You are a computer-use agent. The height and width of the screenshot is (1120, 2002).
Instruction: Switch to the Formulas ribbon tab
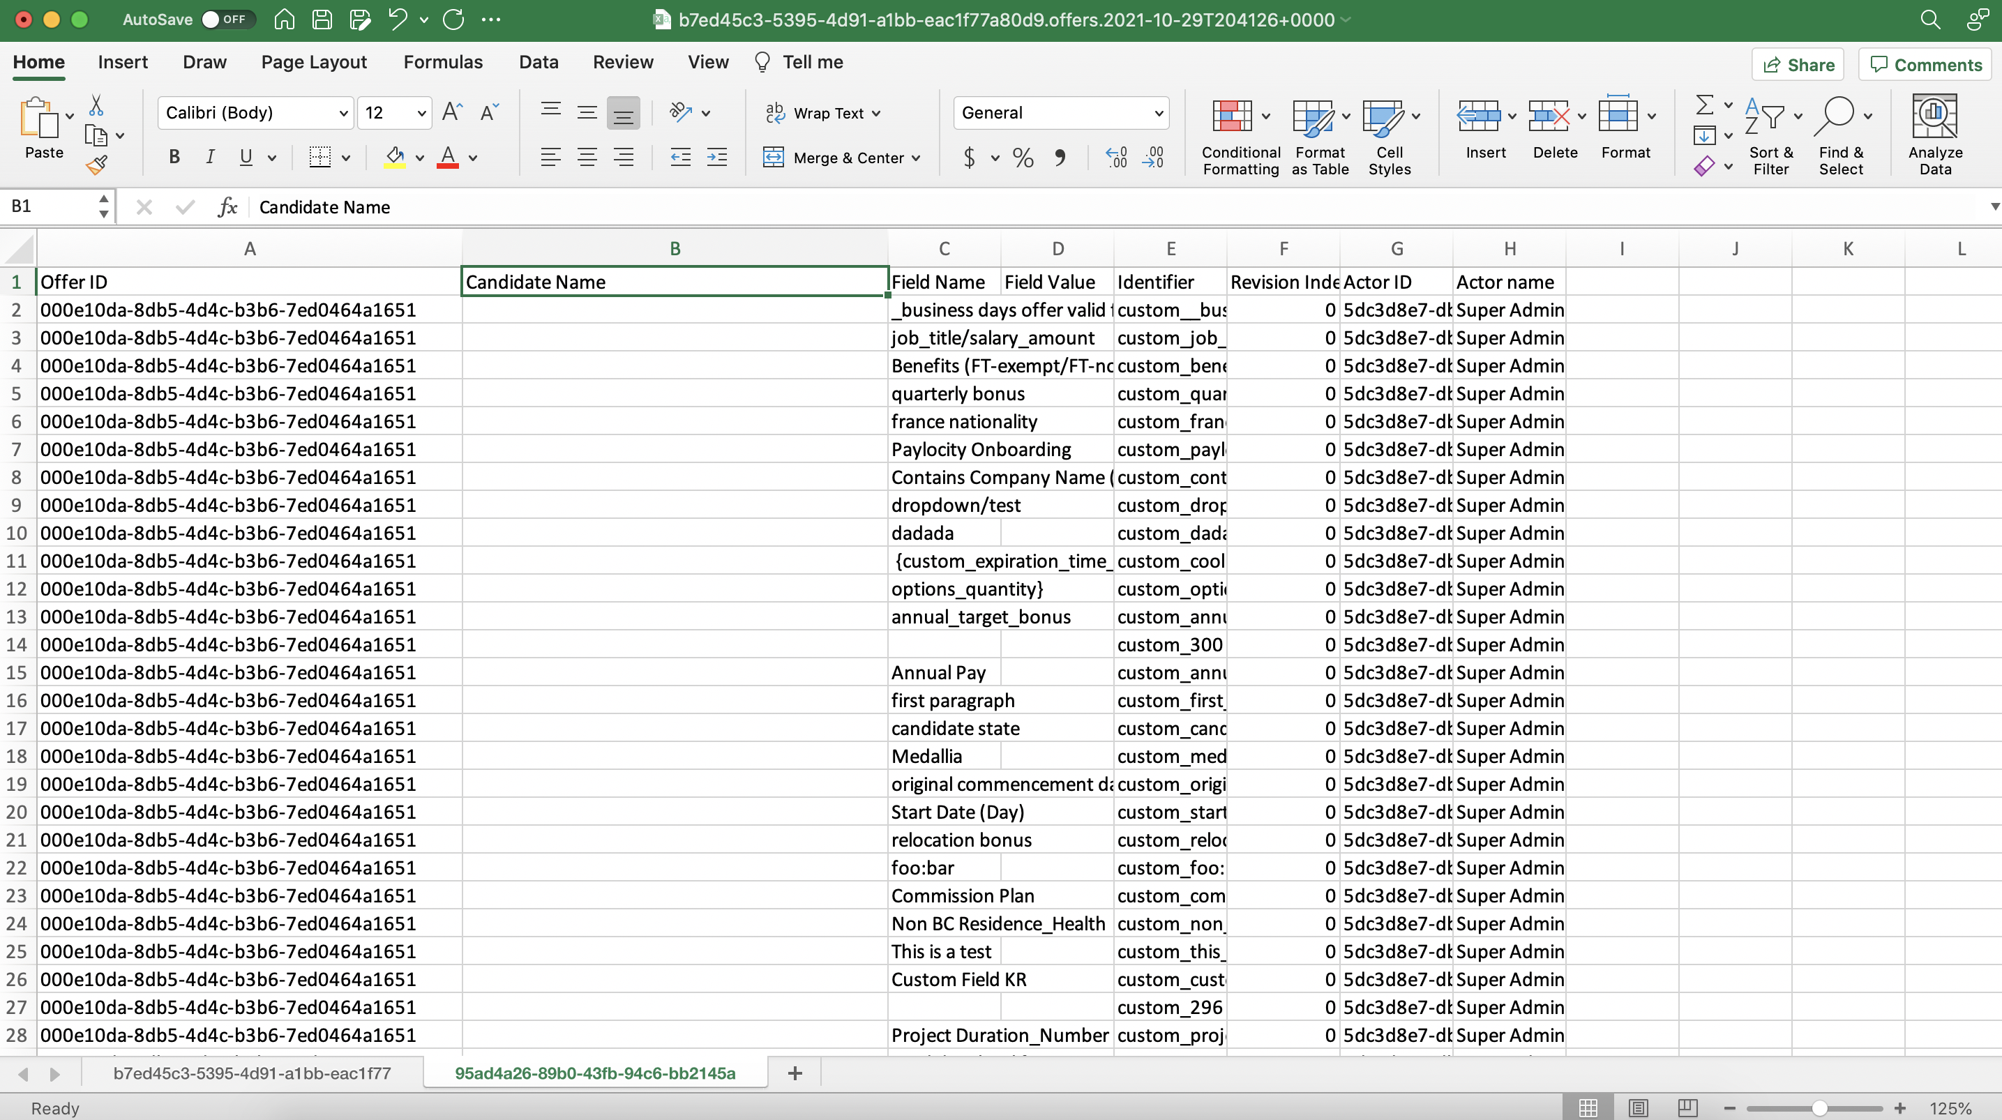coord(443,61)
